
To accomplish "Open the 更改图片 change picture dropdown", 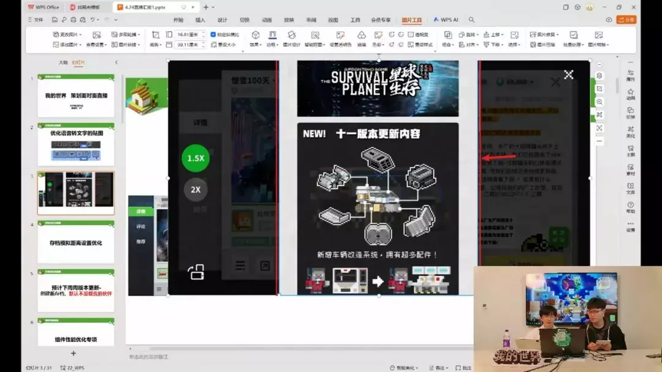I will [67, 34].
